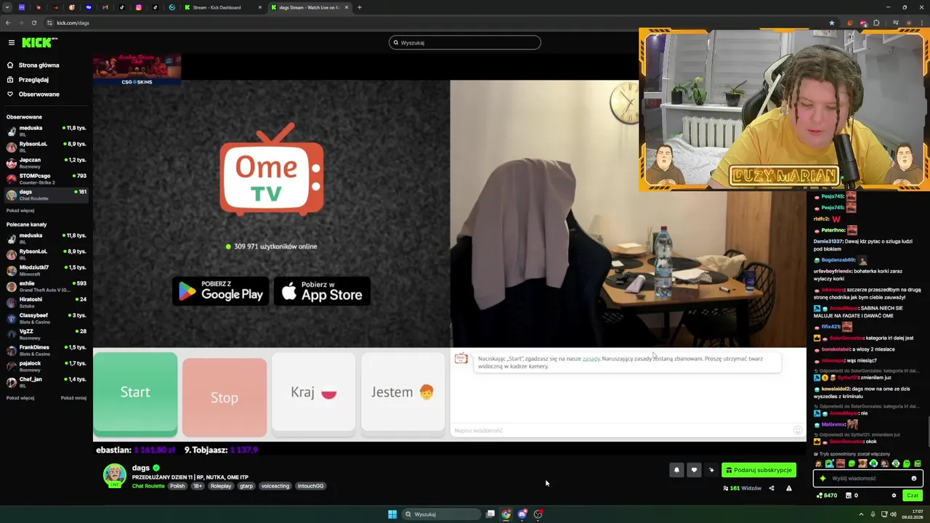Open the Chrome three-dot menu
Screen dimensions: 930x523
(x=921, y=23)
